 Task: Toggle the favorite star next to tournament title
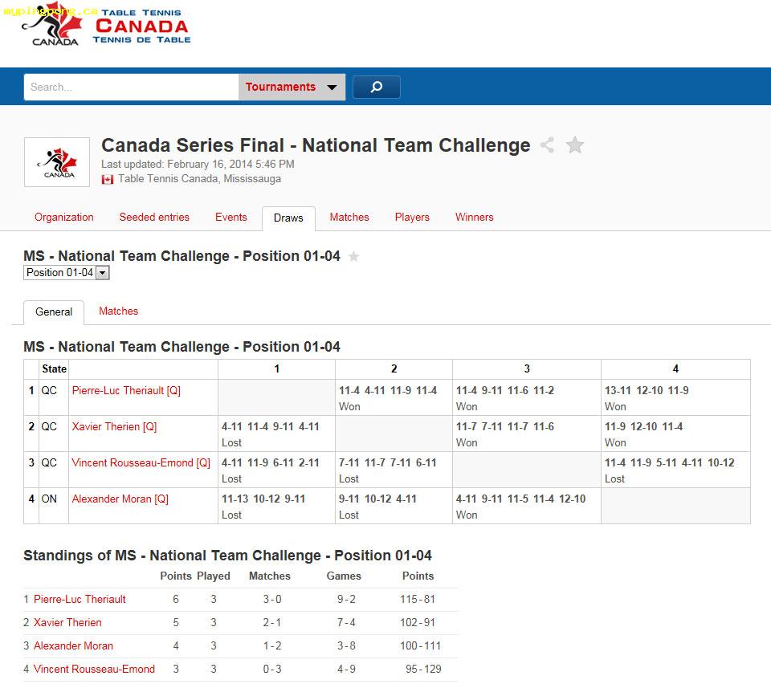tap(574, 145)
